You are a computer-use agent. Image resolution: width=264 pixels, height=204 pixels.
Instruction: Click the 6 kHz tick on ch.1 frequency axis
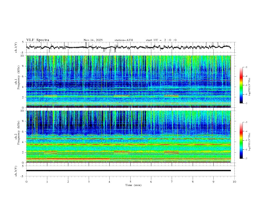click(23, 76)
